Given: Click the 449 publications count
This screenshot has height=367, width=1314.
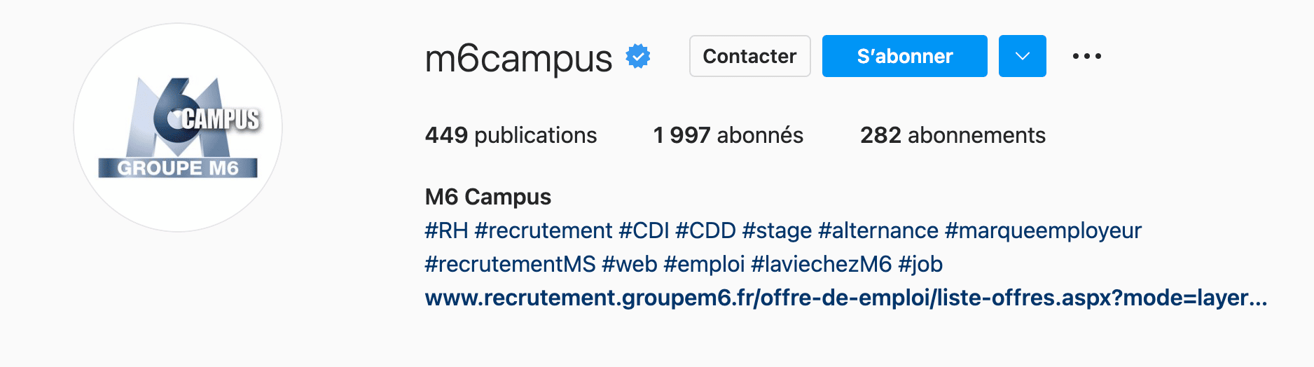Looking at the screenshot, I should pos(511,135).
